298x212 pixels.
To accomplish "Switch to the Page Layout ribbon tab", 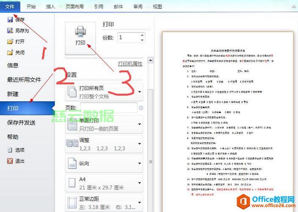I will [74, 6].
